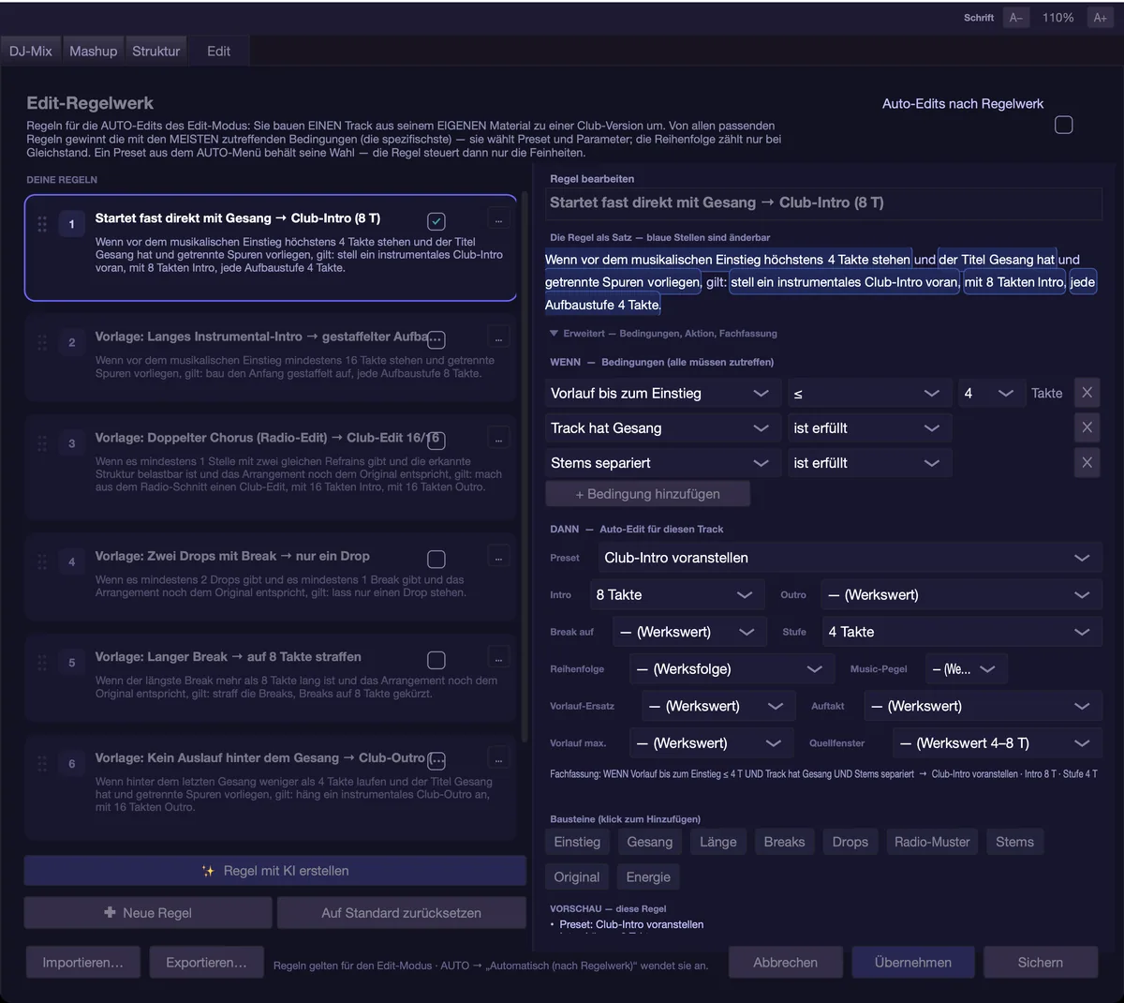
Task: Disable rule 'Startet fast direkt mit Gesang'
Action: point(436,222)
